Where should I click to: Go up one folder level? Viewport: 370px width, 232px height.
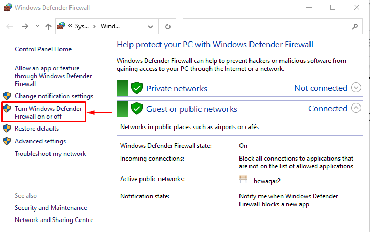click(x=48, y=26)
